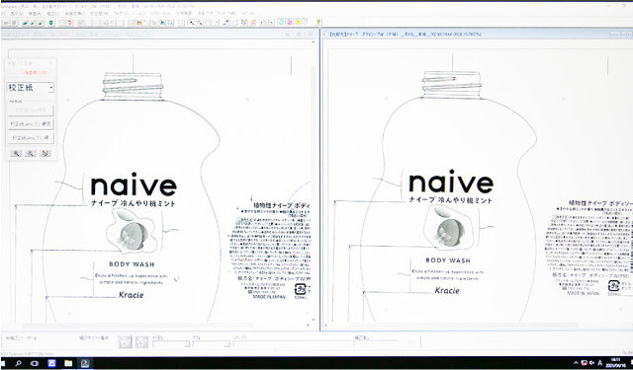Click the cyan page icon in the toolbar
This screenshot has height=370, width=633.
pos(281,22)
